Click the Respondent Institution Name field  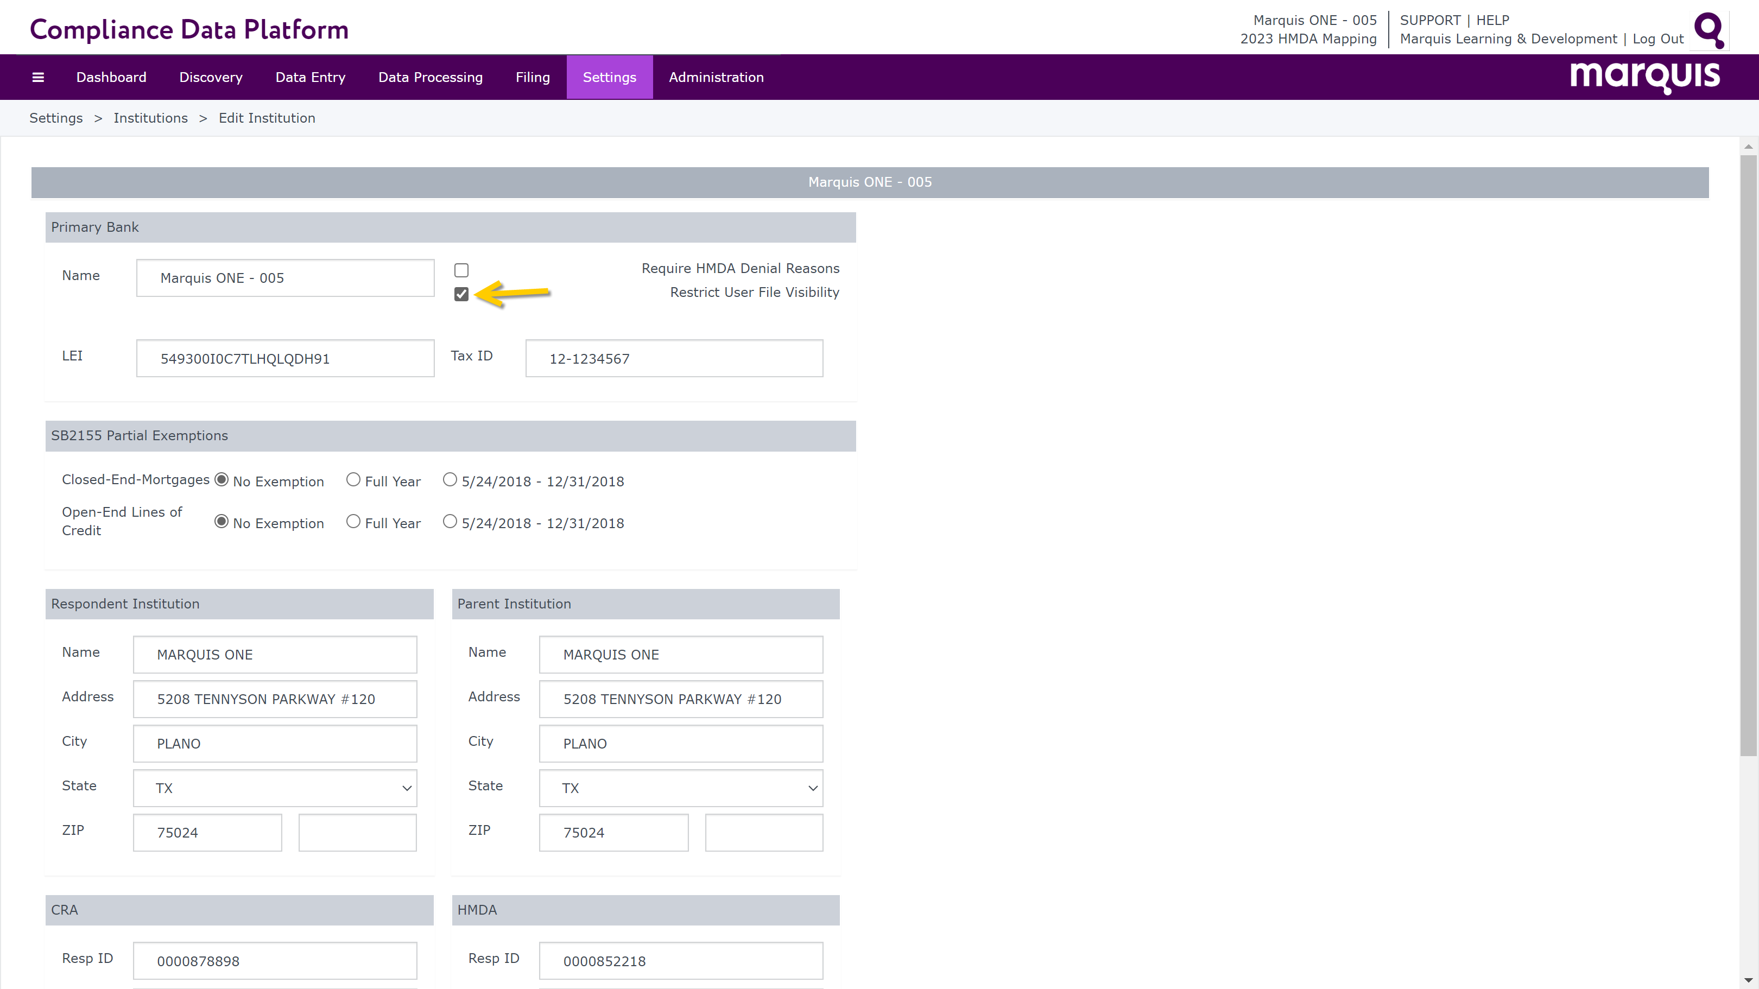(x=275, y=655)
